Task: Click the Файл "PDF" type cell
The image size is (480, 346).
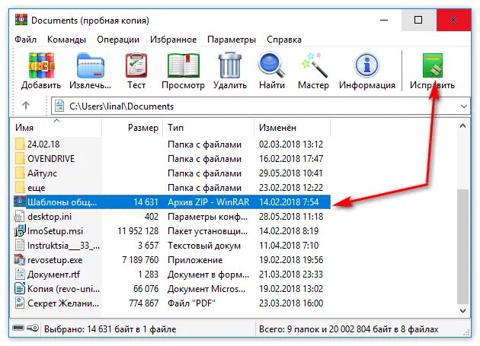Action: [x=191, y=303]
